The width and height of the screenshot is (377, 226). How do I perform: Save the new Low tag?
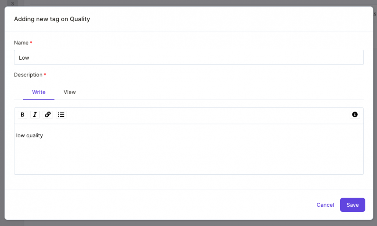[x=353, y=205]
